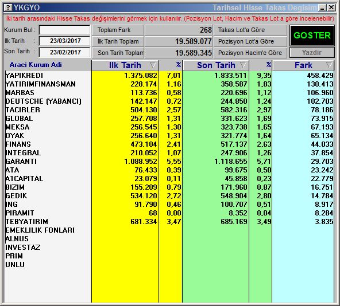Select Pozisyon Hacim'e Göre option
This screenshot has height=306, width=340.
pyautogui.click(x=250, y=53)
